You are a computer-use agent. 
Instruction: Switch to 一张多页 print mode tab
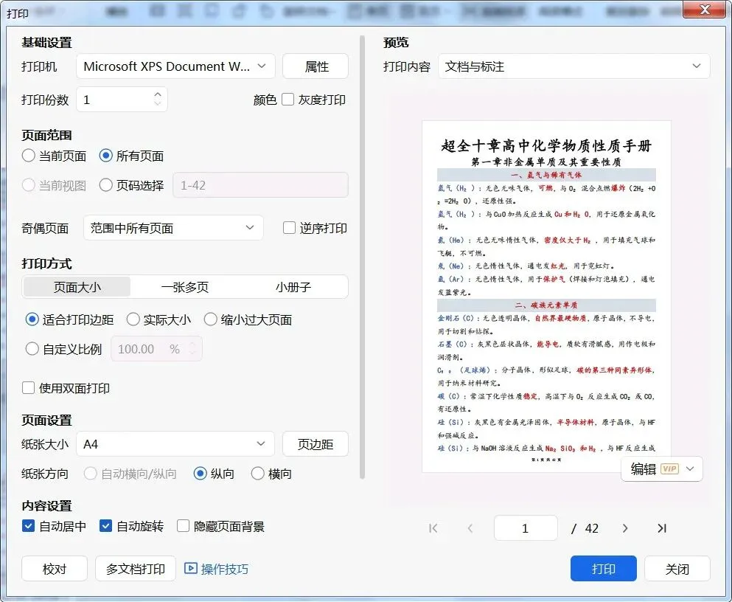click(185, 287)
